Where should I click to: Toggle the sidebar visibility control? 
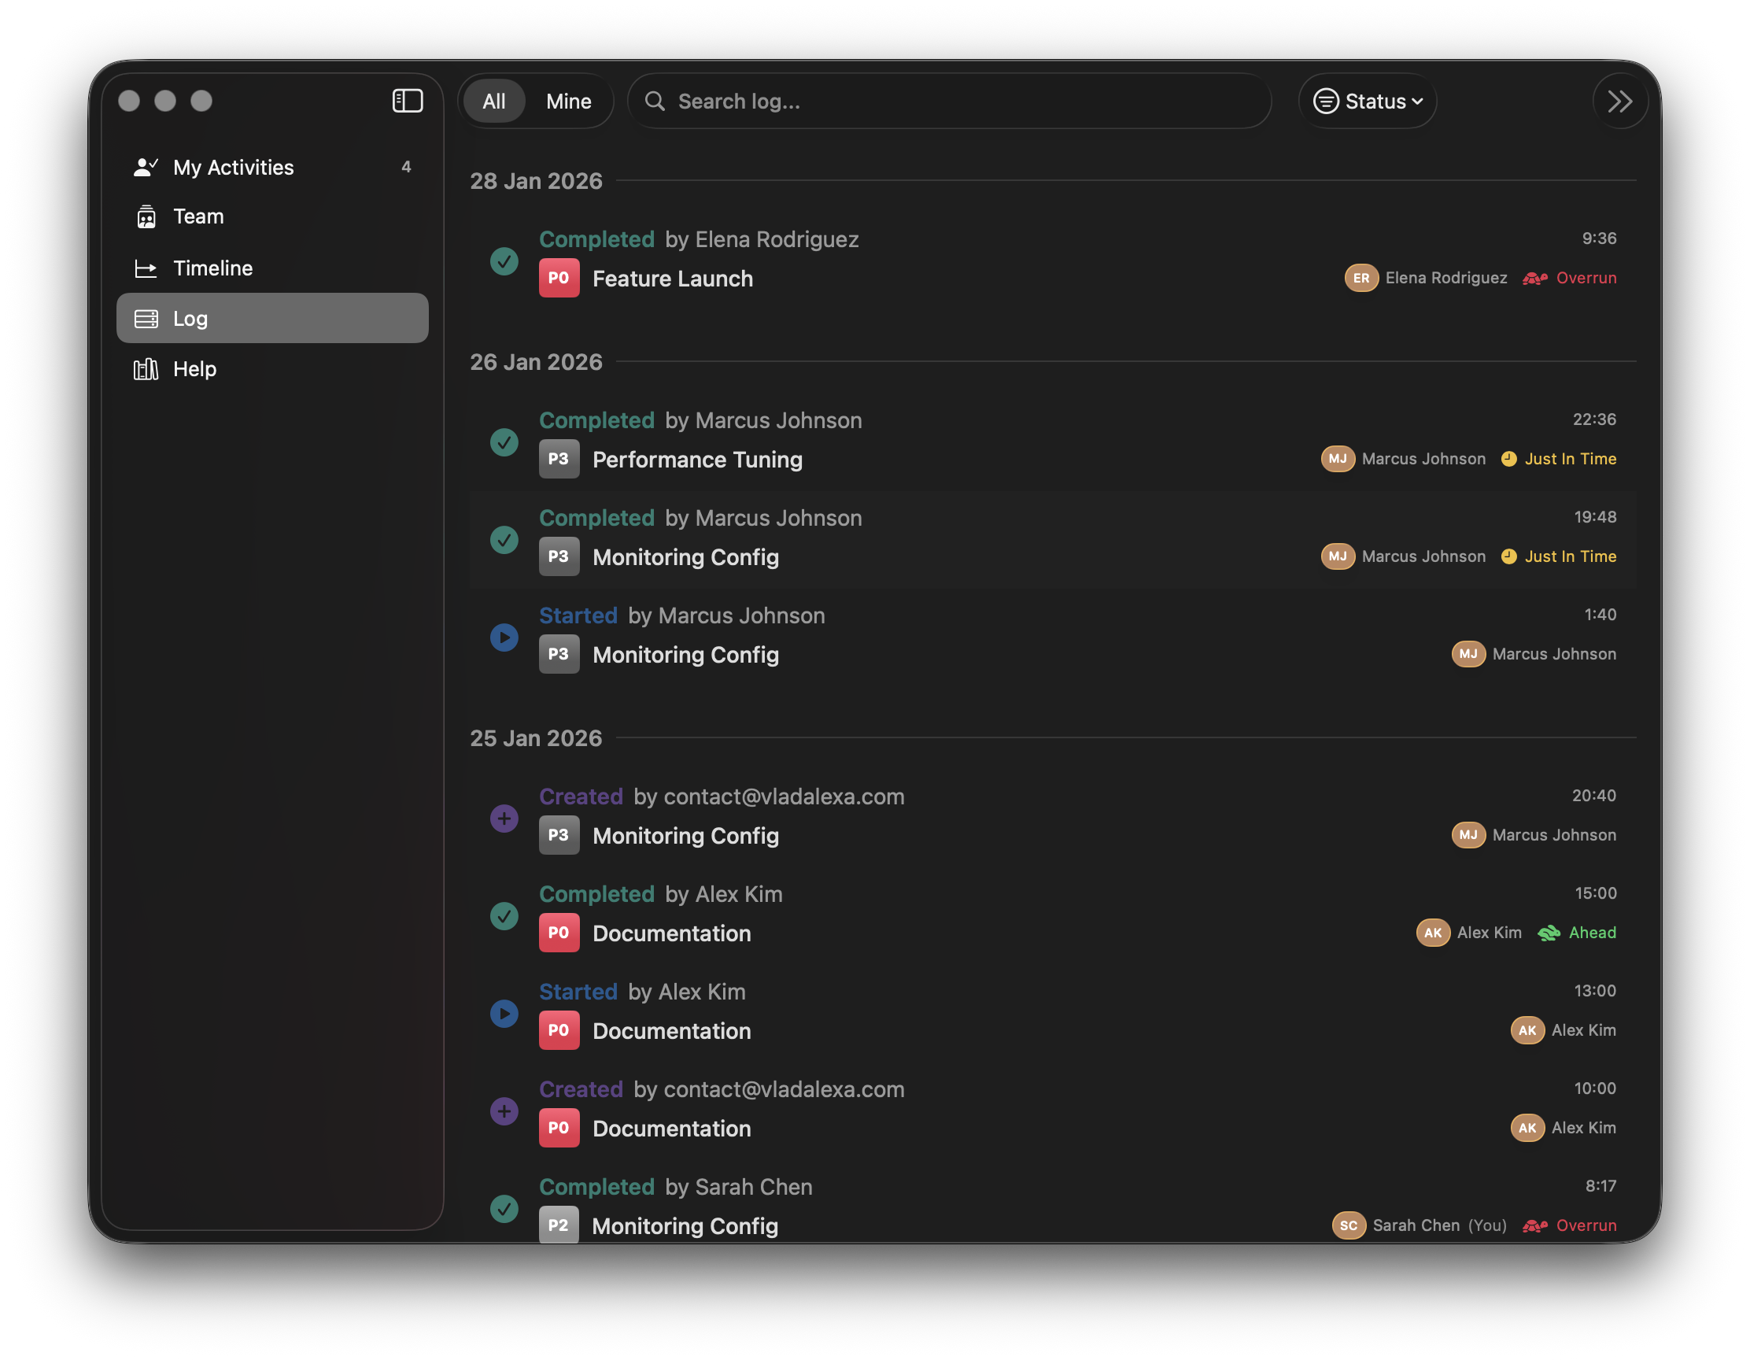408,101
